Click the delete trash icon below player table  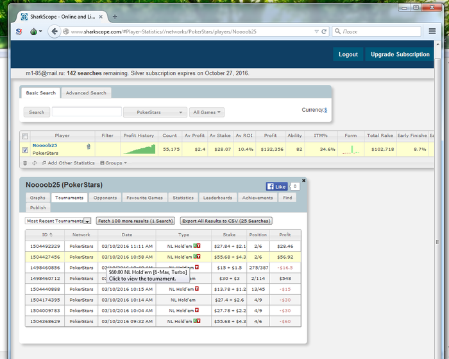(x=25, y=163)
